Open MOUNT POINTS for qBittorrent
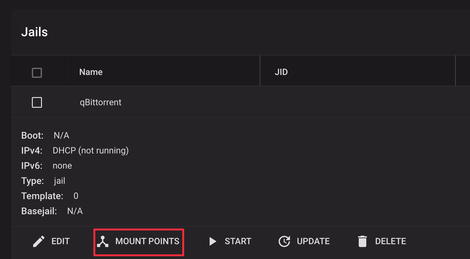 tap(139, 242)
